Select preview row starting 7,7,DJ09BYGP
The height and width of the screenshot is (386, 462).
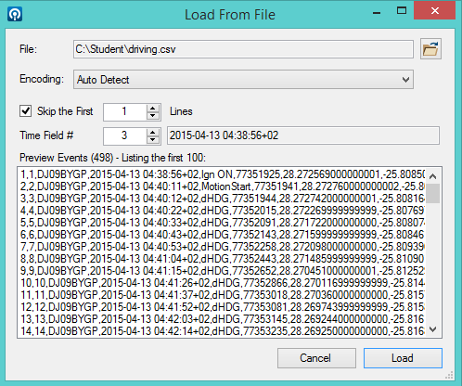223,247
